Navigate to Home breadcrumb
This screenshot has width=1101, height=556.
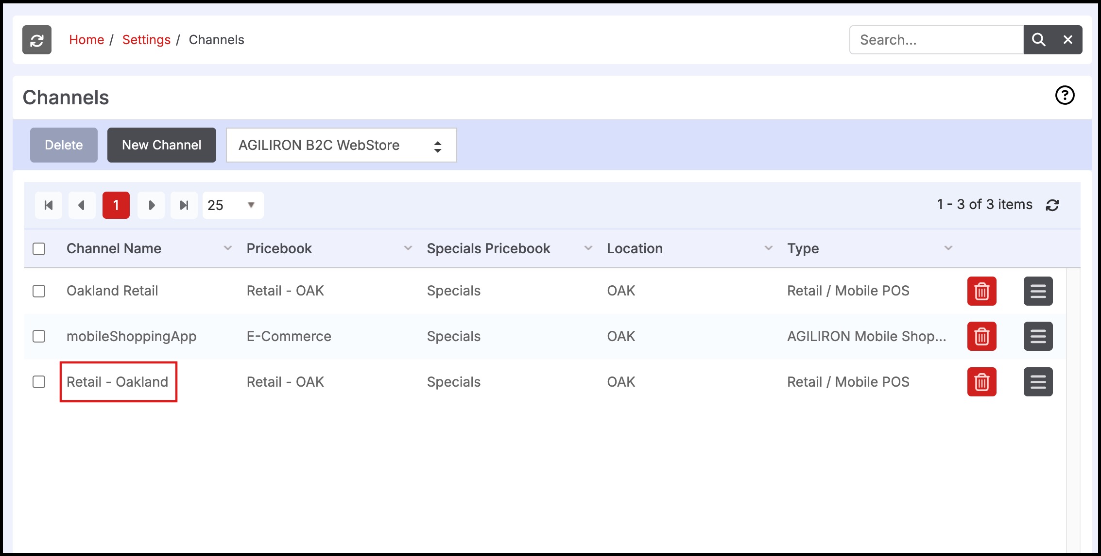[x=86, y=40]
